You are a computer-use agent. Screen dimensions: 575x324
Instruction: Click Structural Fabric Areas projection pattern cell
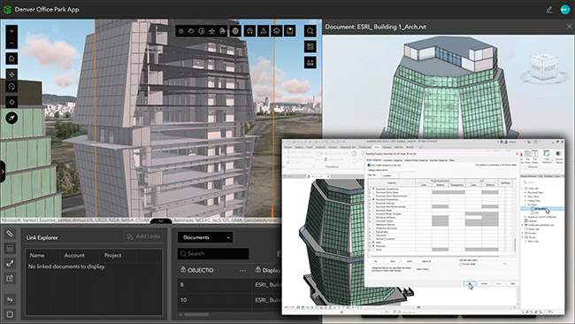(440, 192)
